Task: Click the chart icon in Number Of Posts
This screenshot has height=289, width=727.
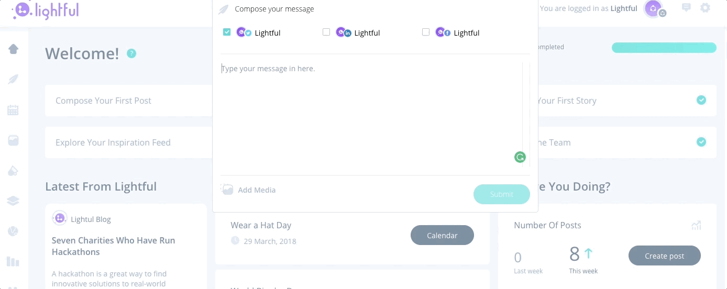Action: (x=696, y=225)
